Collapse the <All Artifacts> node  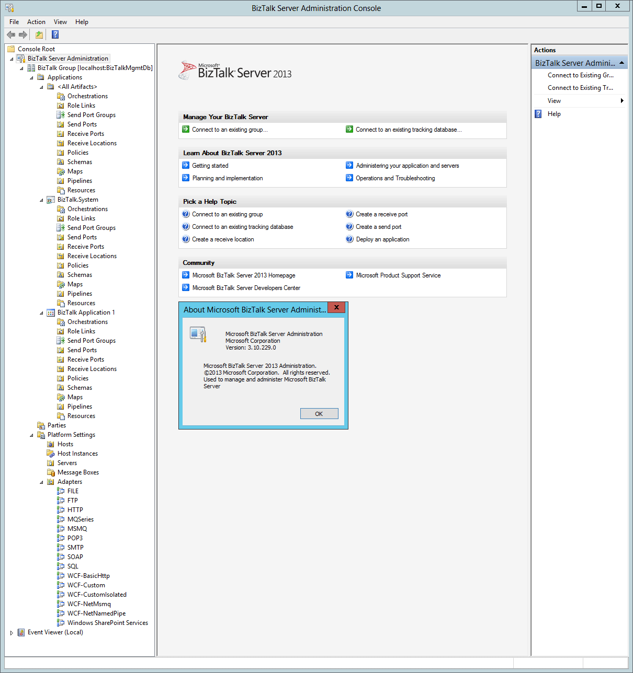coord(41,87)
